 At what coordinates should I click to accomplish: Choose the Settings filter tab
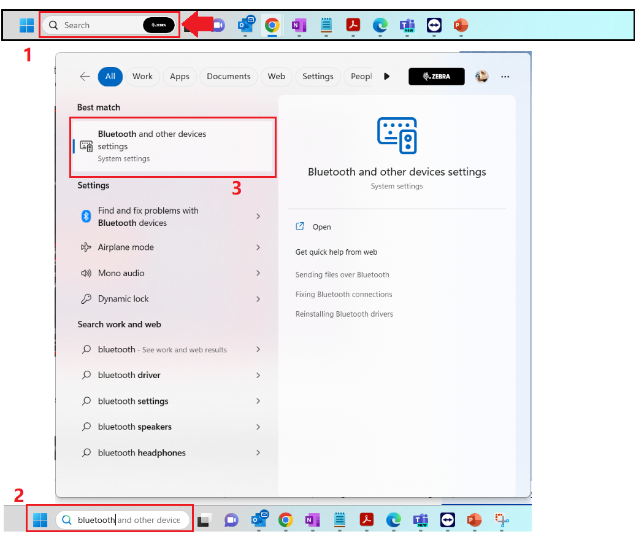318,77
